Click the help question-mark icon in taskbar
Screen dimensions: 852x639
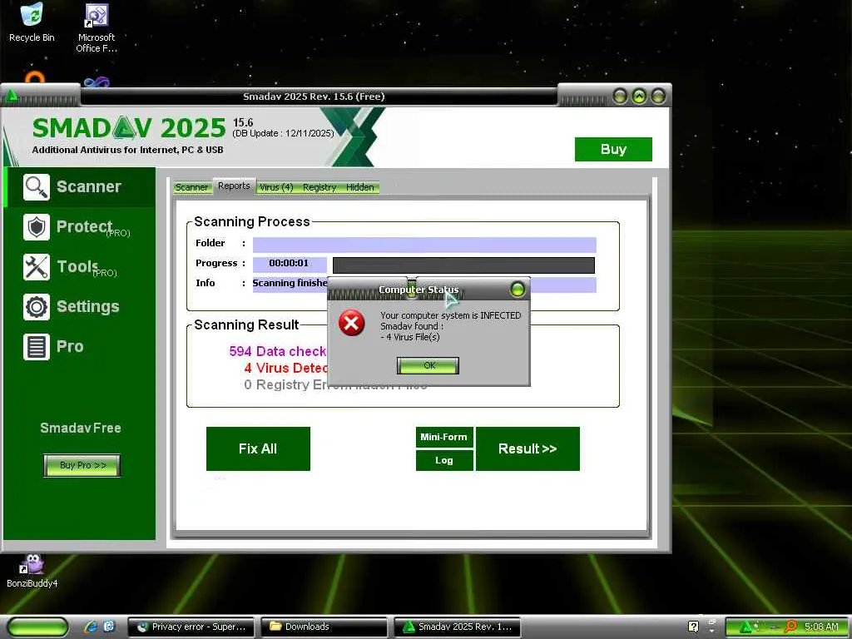click(693, 627)
